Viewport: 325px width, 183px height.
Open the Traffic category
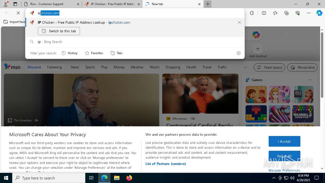[222, 67]
